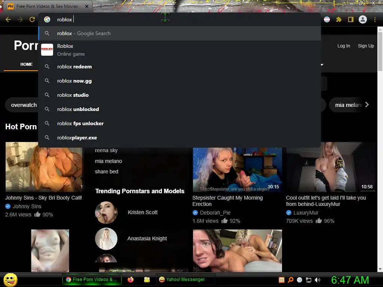This screenshot has height=287, width=383.
Task: Close the current browser tab
Action: click(87, 6)
